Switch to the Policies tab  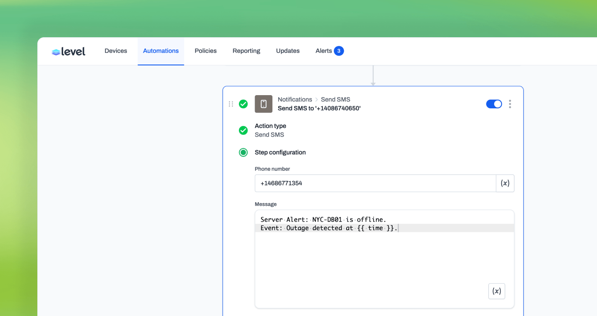click(206, 51)
